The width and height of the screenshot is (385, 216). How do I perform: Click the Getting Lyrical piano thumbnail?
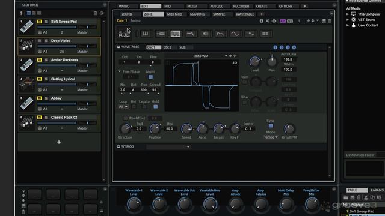point(26,84)
